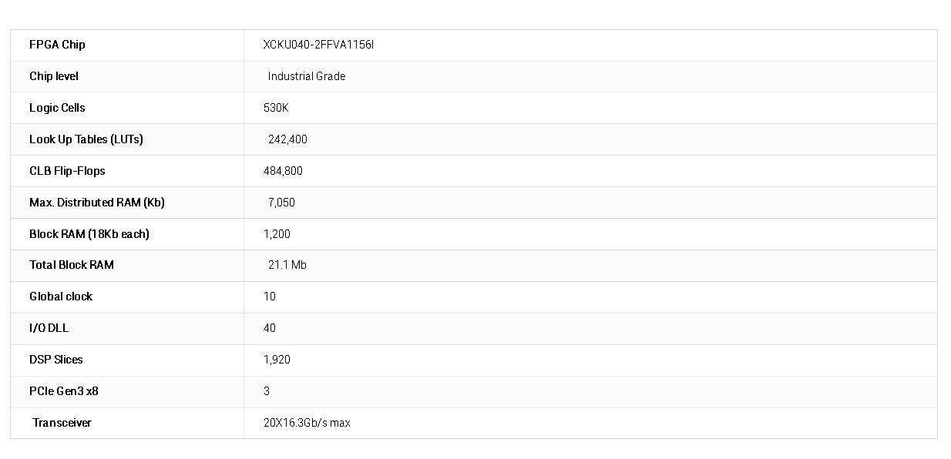Select the 530K logic cells value
Screen dimensions: 951x459
pyautogui.click(x=276, y=108)
